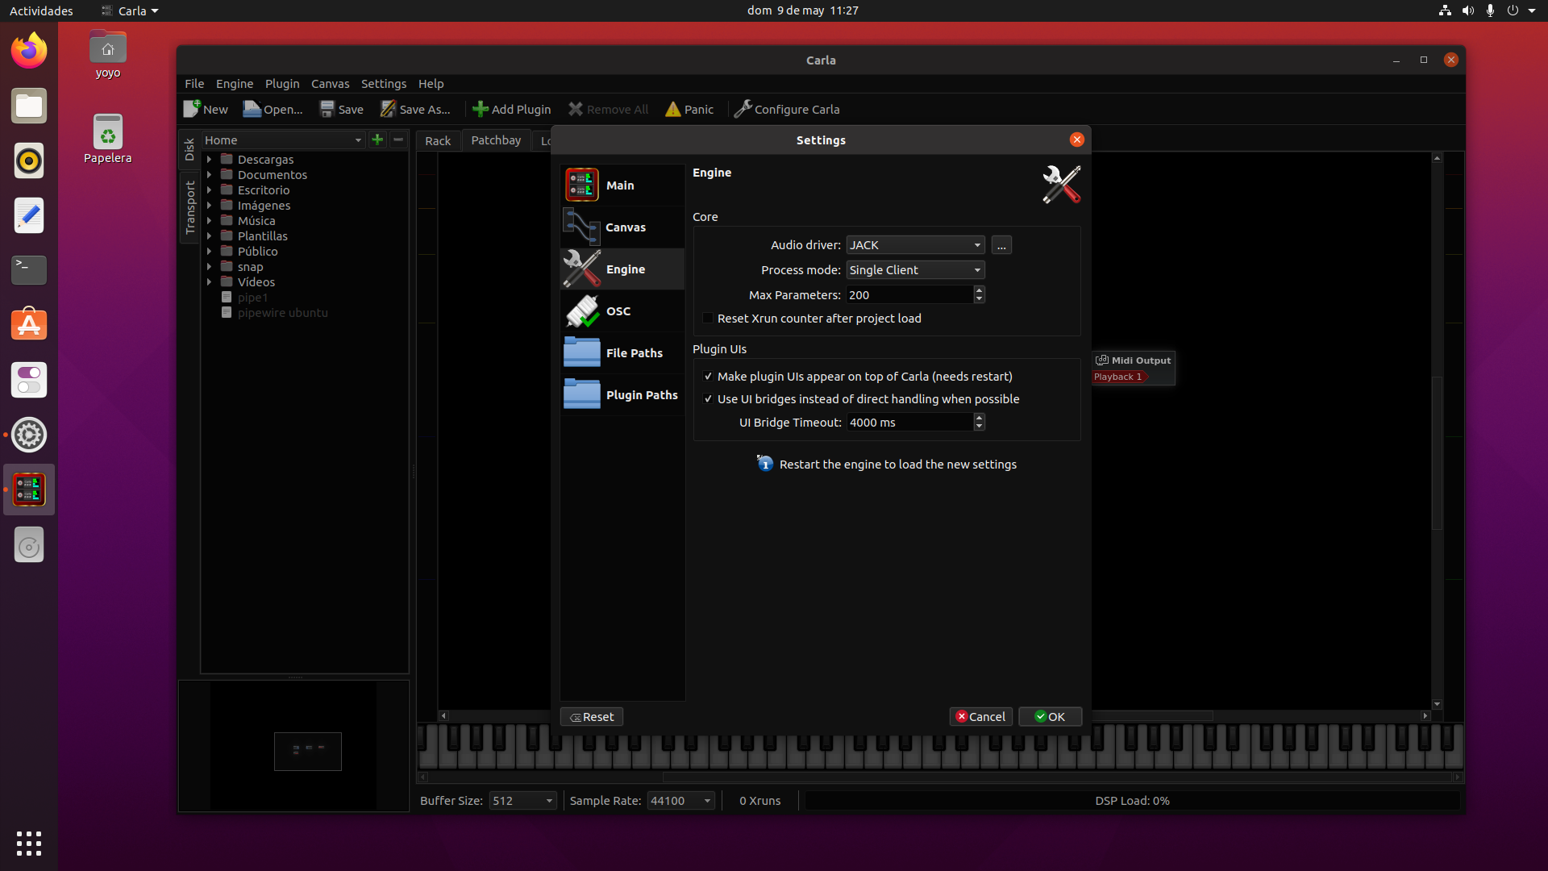Open the Engine menu
1548x871 pixels.
(x=234, y=84)
